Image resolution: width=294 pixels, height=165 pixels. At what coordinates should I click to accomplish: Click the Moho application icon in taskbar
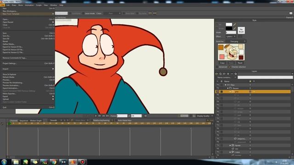click(x=73, y=162)
